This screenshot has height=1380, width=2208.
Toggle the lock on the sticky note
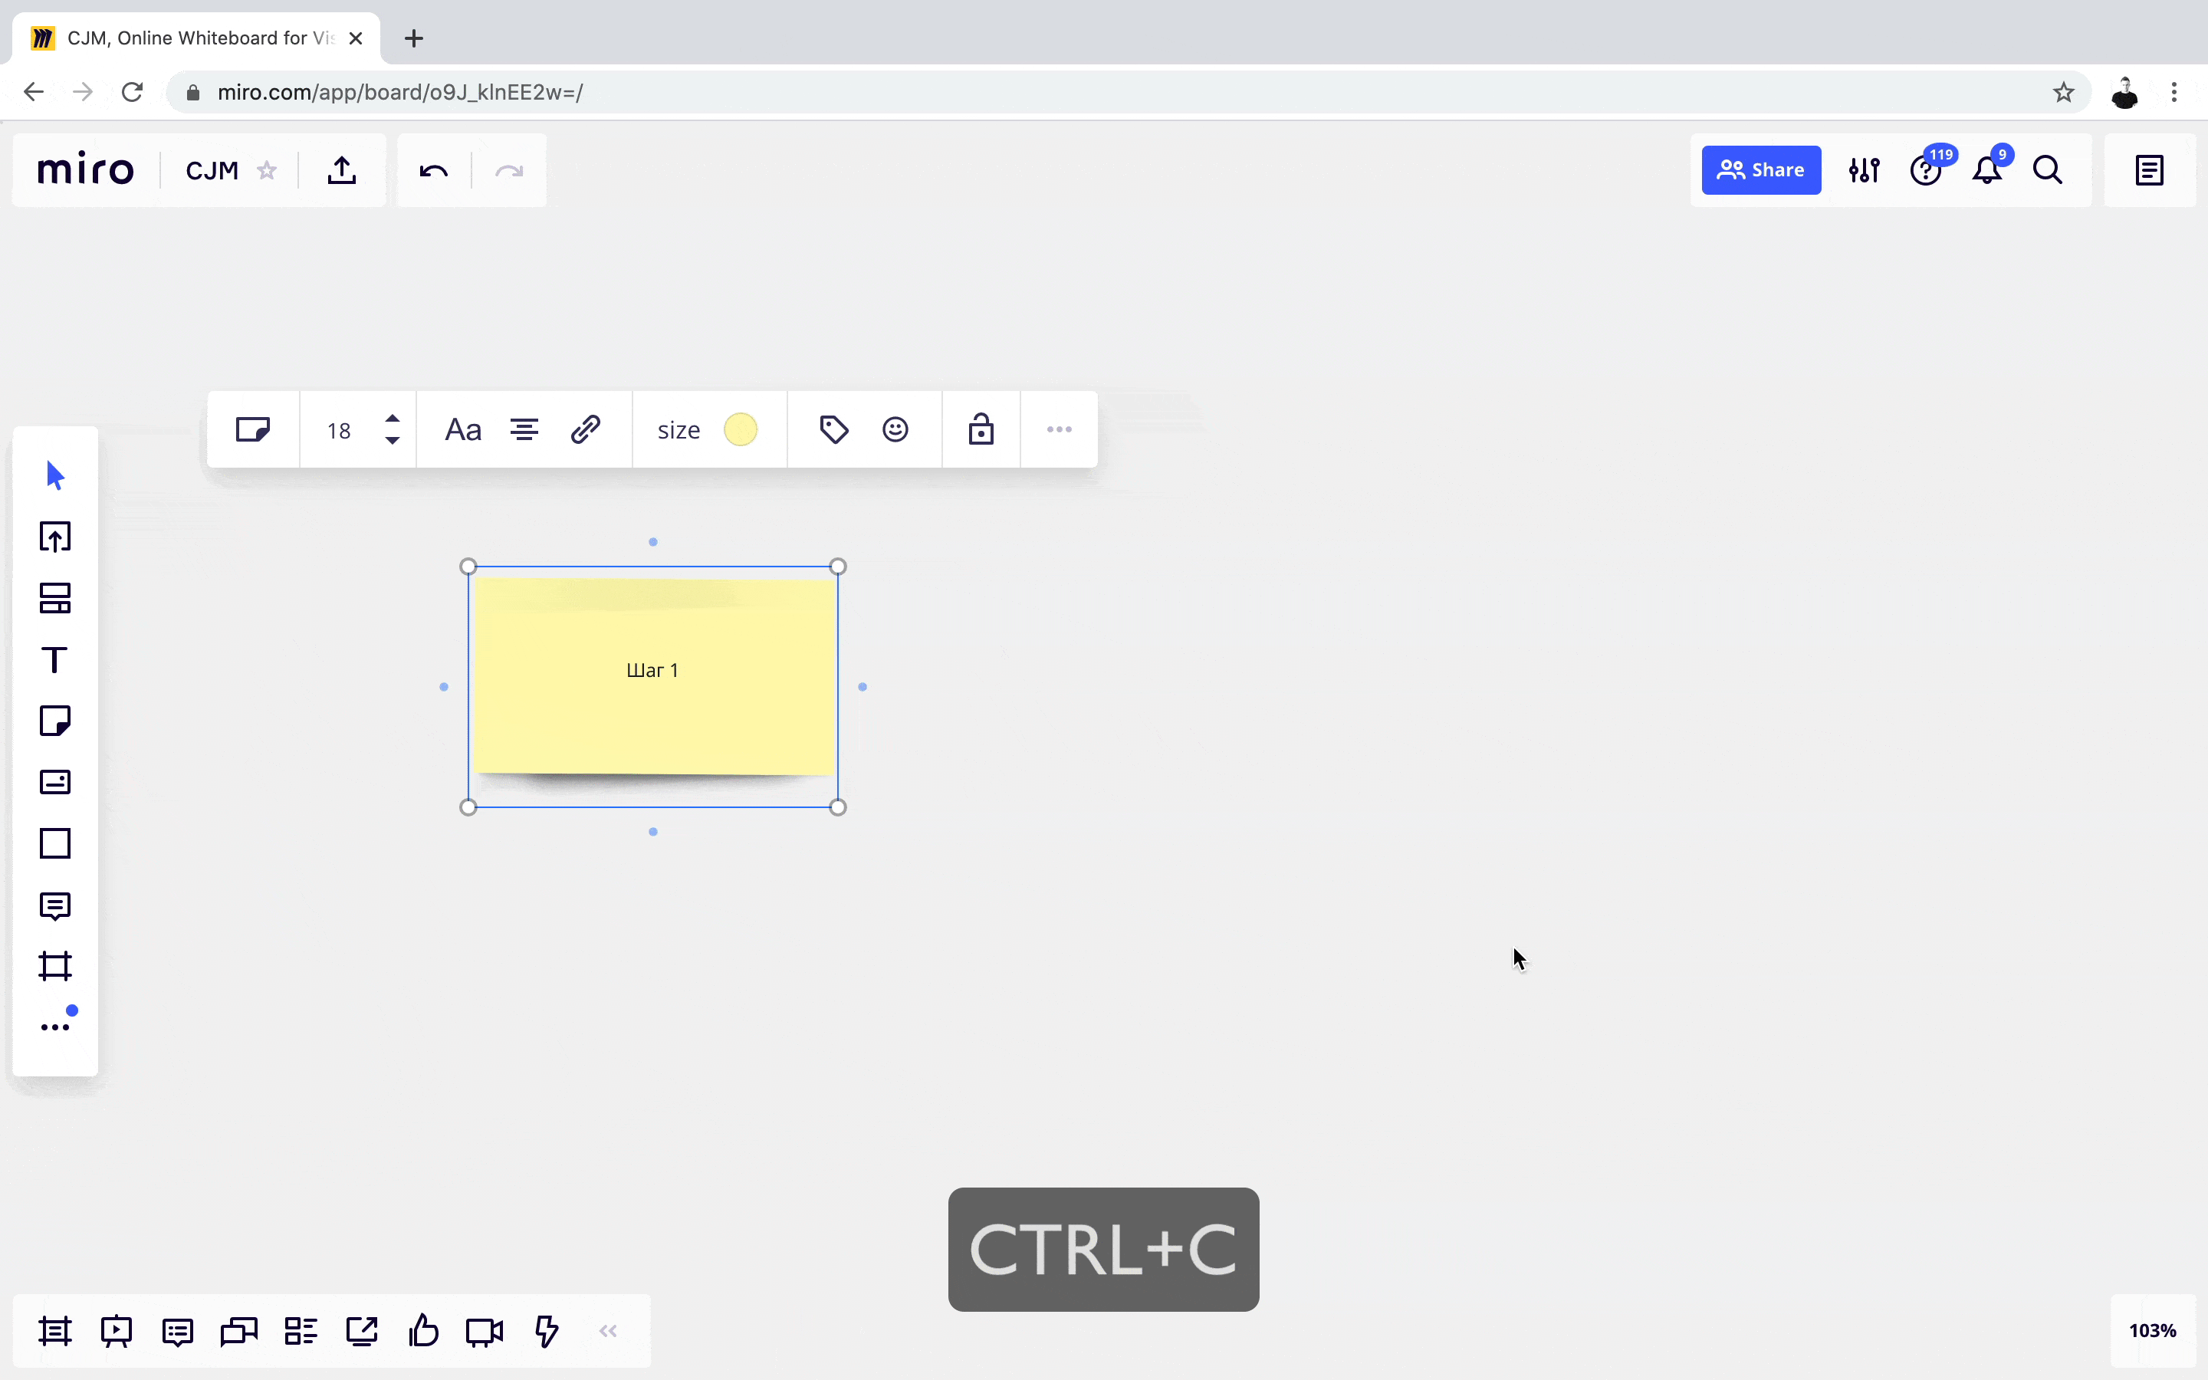981,430
